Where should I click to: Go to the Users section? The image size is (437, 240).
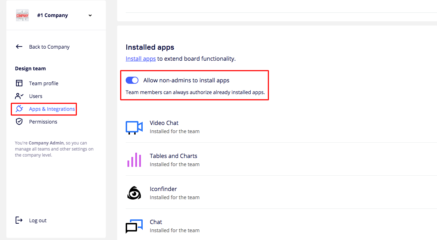click(35, 96)
